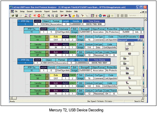157x115 pixels.
Task: Start recording with the REC icon
Action: pos(35,16)
